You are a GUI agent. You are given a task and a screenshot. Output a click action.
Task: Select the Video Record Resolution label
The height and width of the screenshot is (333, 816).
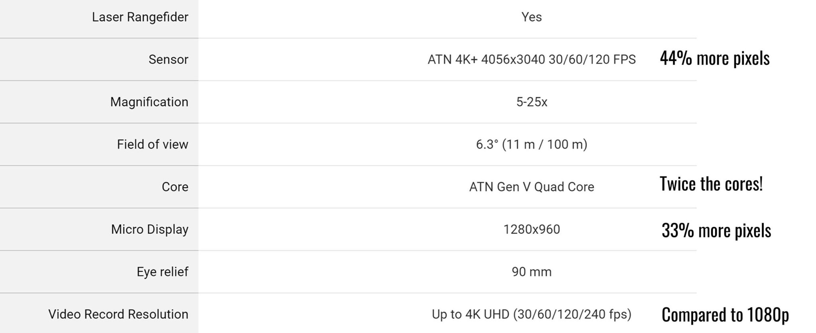point(118,314)
